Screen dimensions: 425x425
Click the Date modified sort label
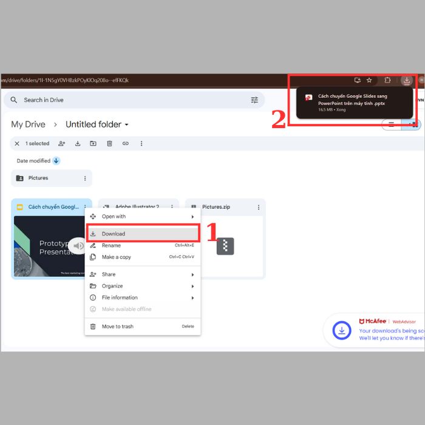(x=33, y=161)
